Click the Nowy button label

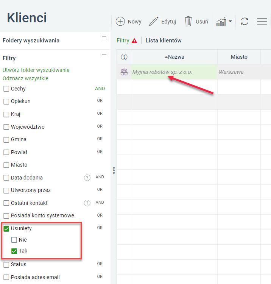pos(134,22)
